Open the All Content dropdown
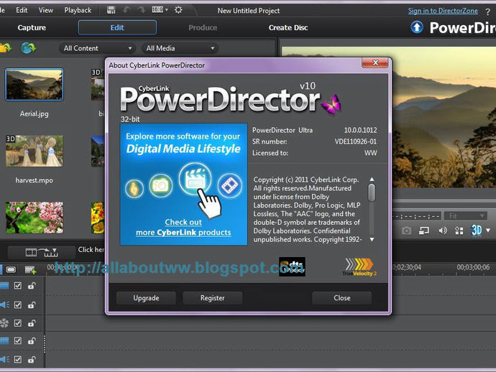The height and width of the screenshot is (372, 496). tap(97, 48)
